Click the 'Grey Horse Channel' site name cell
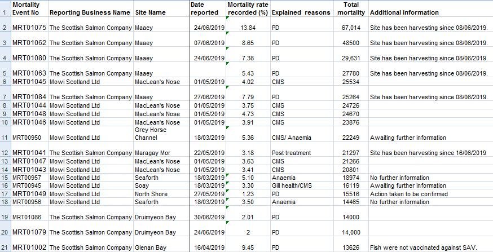 pos(161,134)
